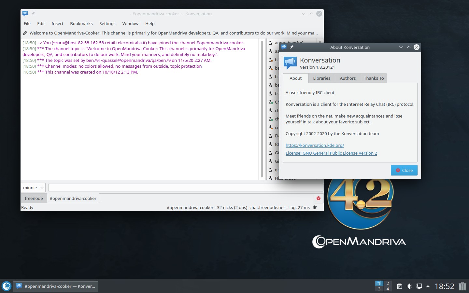Switch to virtual desktop 4
The height and width of the screenshot is (293, 469).
(388, 289)
